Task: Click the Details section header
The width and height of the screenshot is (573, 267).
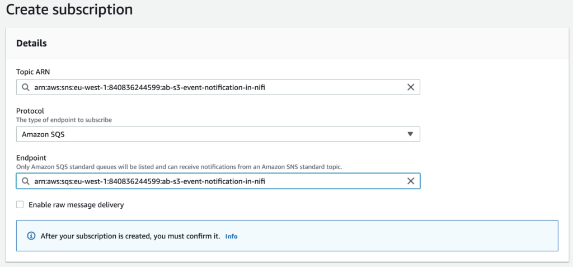Action: point(31,43)
